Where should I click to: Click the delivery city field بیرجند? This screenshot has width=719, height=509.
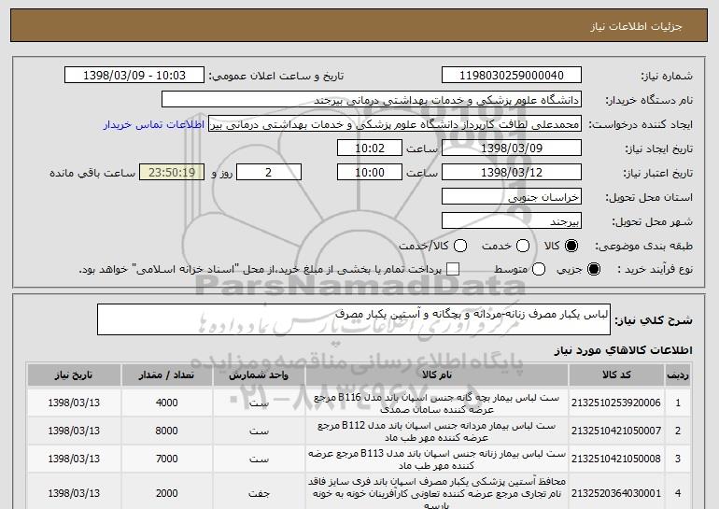click(x=512, y=221)
